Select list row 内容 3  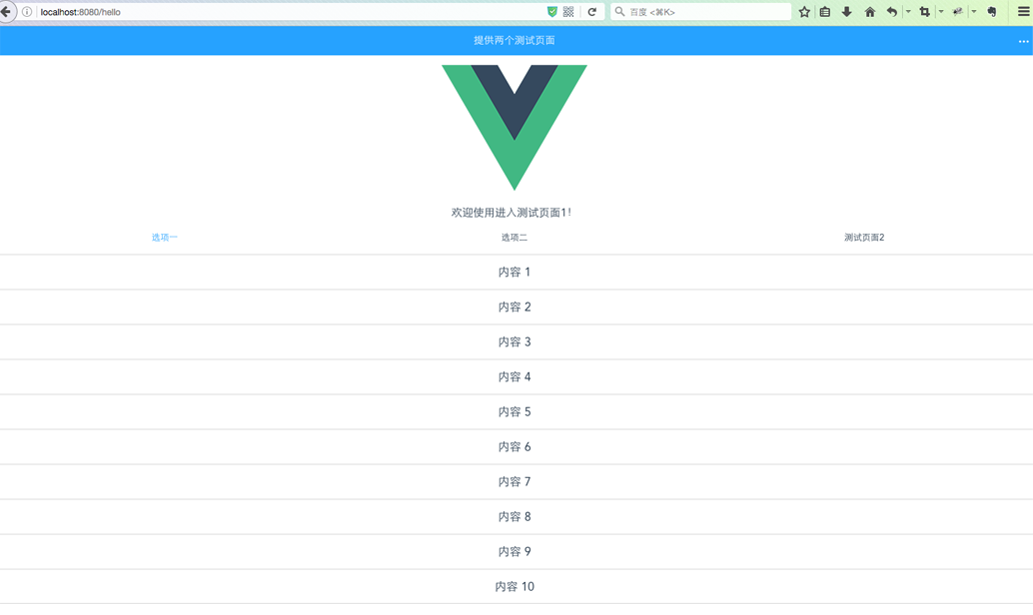click(x=516, y=341)
